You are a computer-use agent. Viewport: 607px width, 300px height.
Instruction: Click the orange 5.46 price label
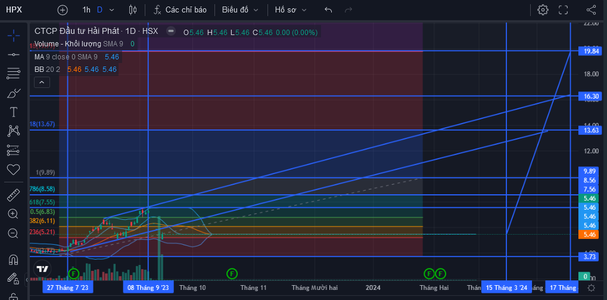pyautogui.click(x=589, y=235)
